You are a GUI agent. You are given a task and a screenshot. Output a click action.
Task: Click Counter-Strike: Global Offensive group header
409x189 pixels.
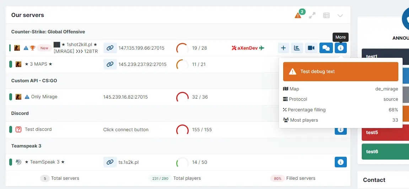(48, 32)
